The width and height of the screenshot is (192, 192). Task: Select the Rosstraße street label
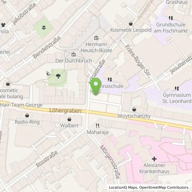pyautogui.click(x=47, y=159)
